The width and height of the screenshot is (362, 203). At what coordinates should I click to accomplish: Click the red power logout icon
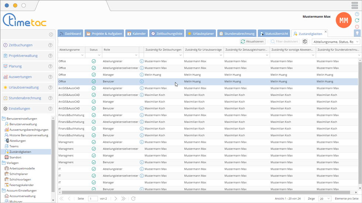(357, 27)
